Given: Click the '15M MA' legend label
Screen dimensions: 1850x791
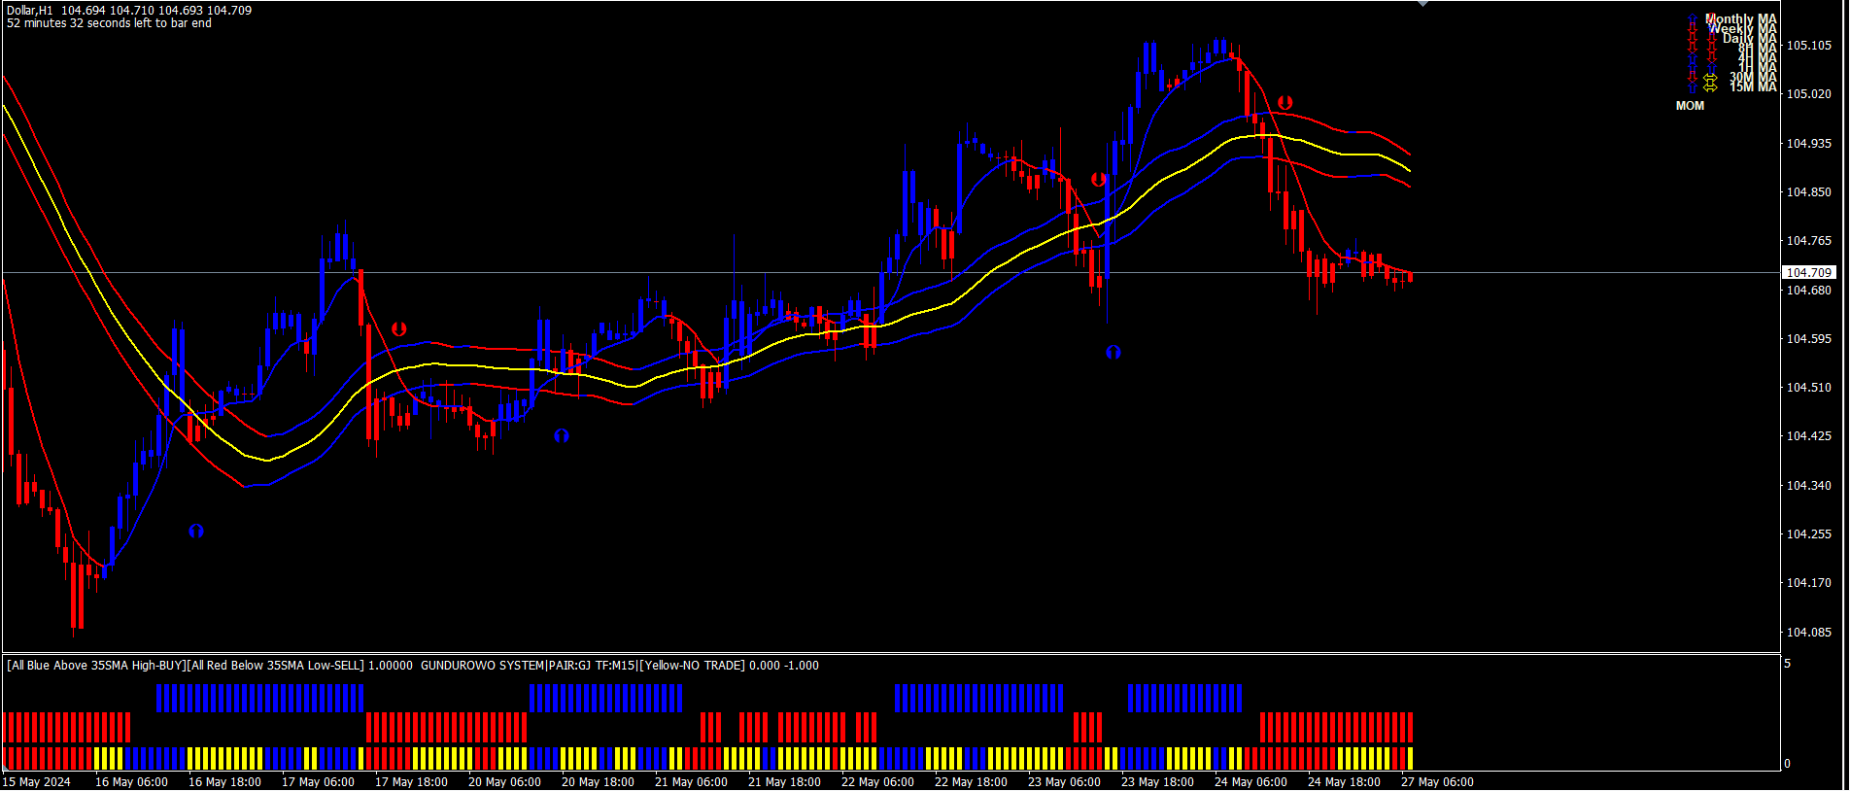Looking at the screenshot, I should [1753, 87].
